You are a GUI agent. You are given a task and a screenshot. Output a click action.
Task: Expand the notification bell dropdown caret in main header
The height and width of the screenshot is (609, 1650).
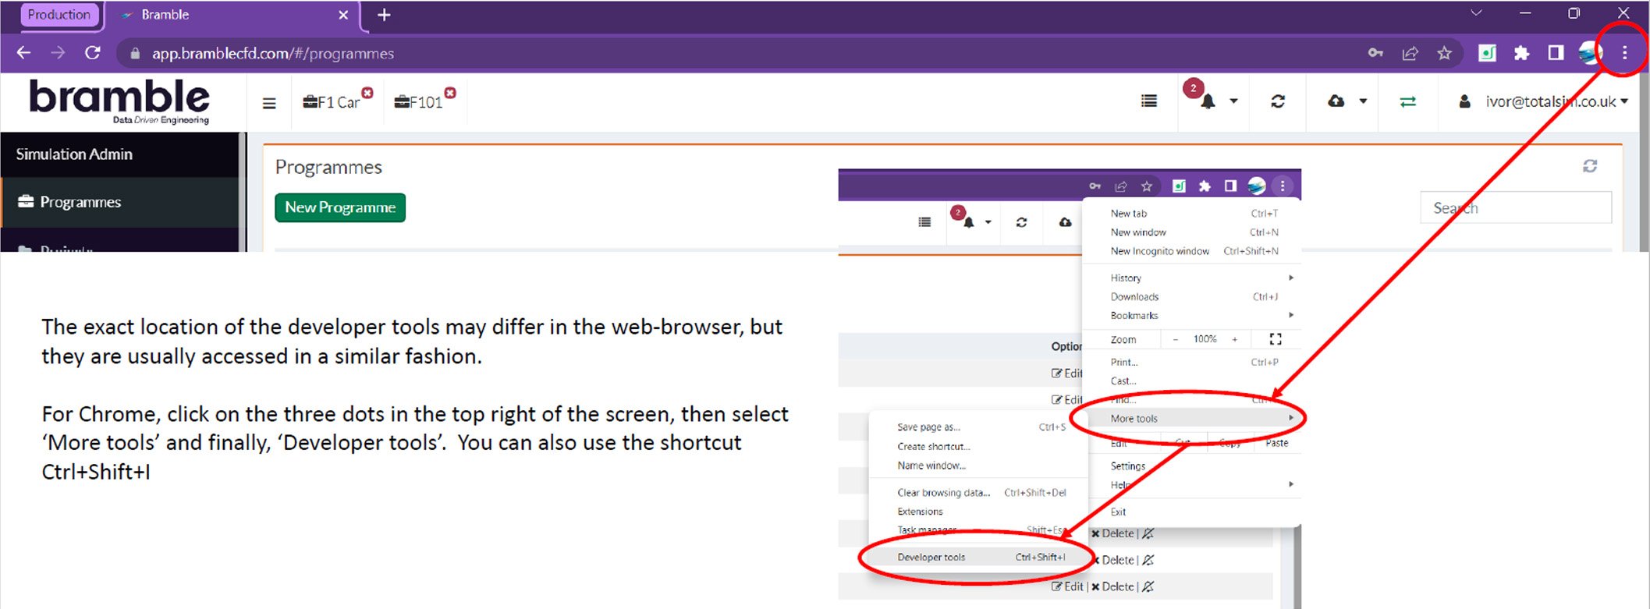click(x=1233, y=101)
